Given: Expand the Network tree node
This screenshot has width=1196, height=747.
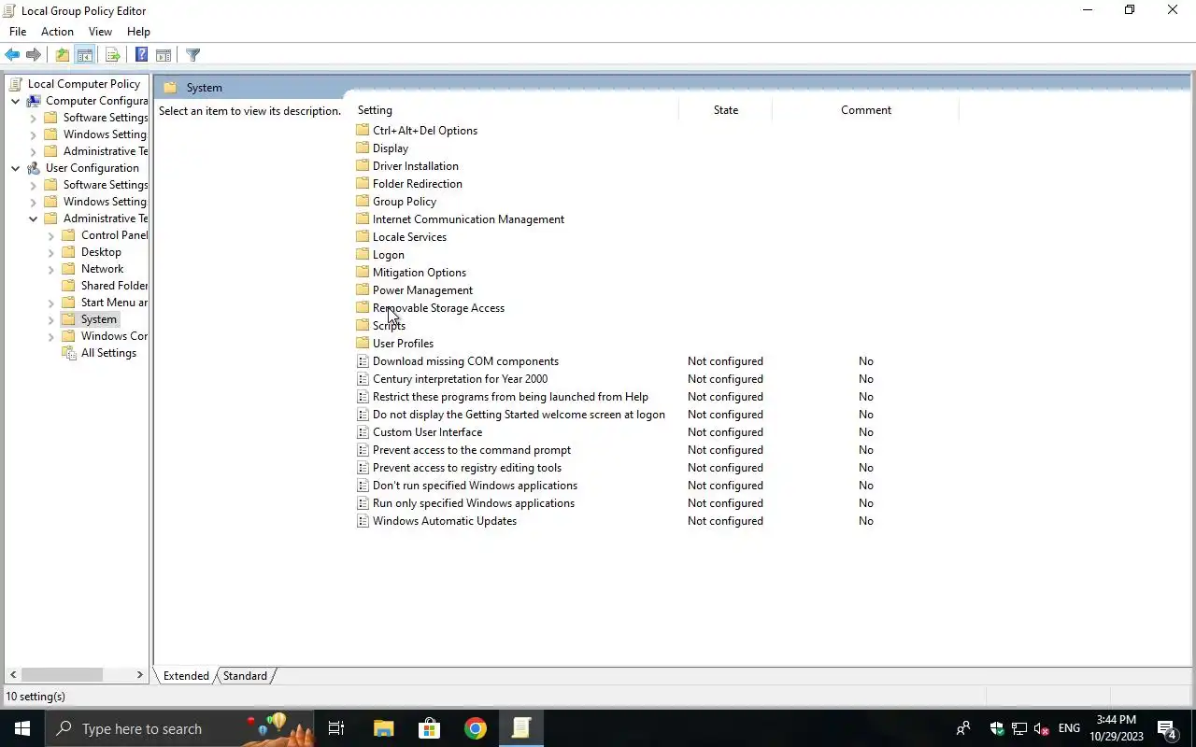Looking at the screenshot, I should 51,269.
